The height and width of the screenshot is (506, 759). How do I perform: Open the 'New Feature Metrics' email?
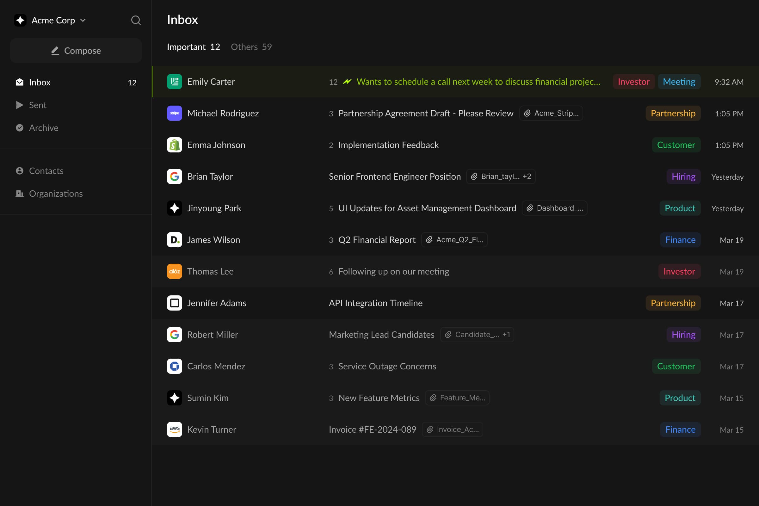[455, 398]
